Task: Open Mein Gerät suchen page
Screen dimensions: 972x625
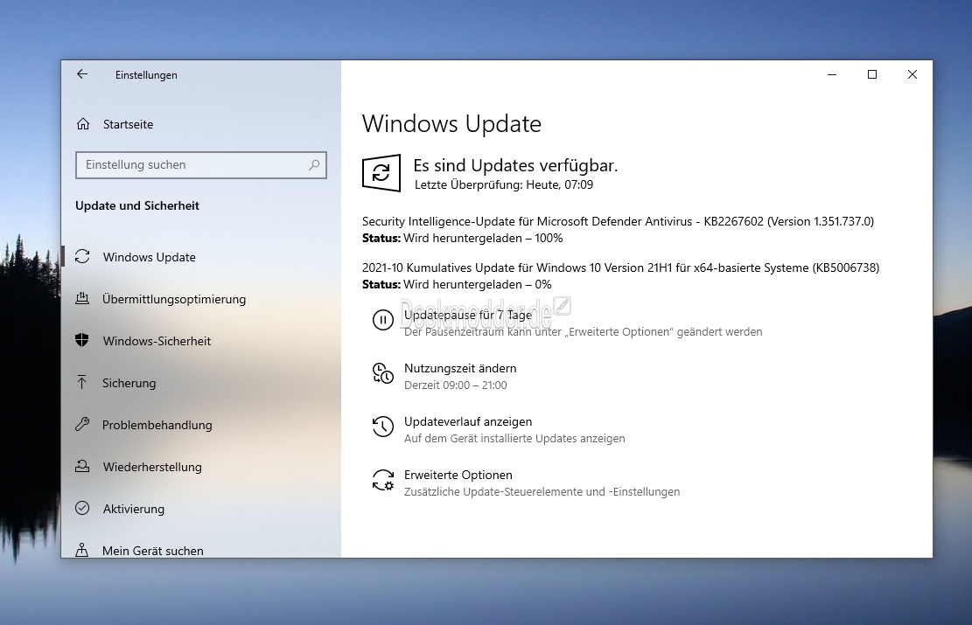Action: (x=152, y=550)
